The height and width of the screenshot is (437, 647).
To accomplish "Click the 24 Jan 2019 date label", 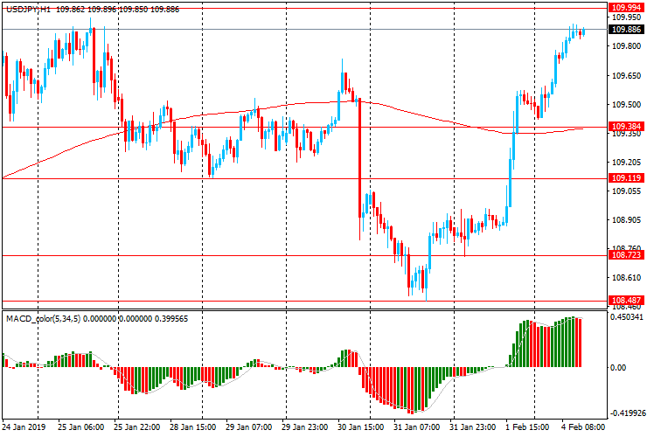I will [26, 428].
